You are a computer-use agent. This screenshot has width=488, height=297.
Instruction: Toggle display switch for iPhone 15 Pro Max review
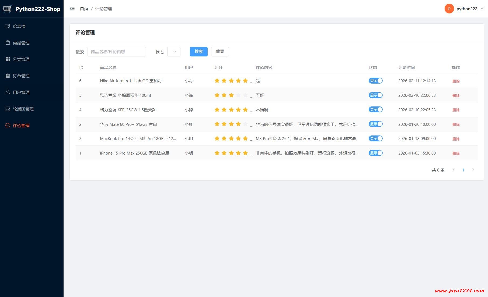click(x=375, y=153)
